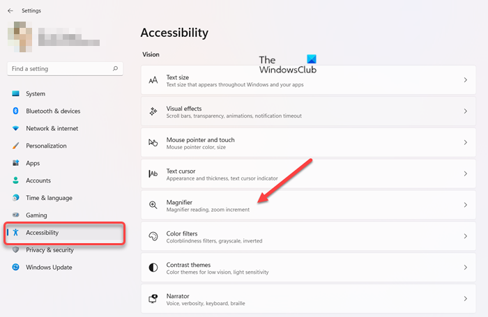Click the Contrast themes half-circle icon
The width and height of the screenshot is (488, 317).
point(153,268)
